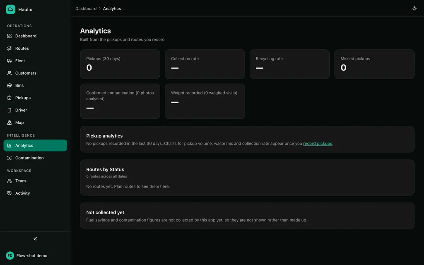Click the Haulio truck logo icon
Viewport: 424px width, 265px height.
click(x=10, y=9)
